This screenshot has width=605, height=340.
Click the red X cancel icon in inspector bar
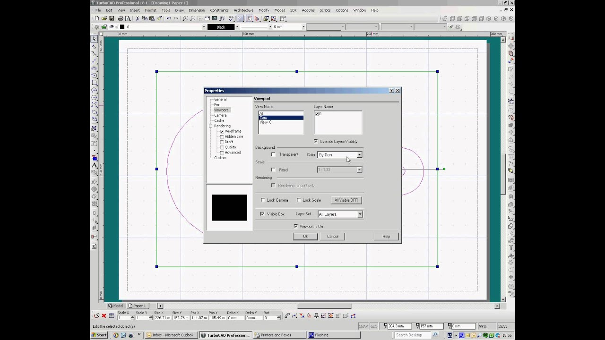104,315
